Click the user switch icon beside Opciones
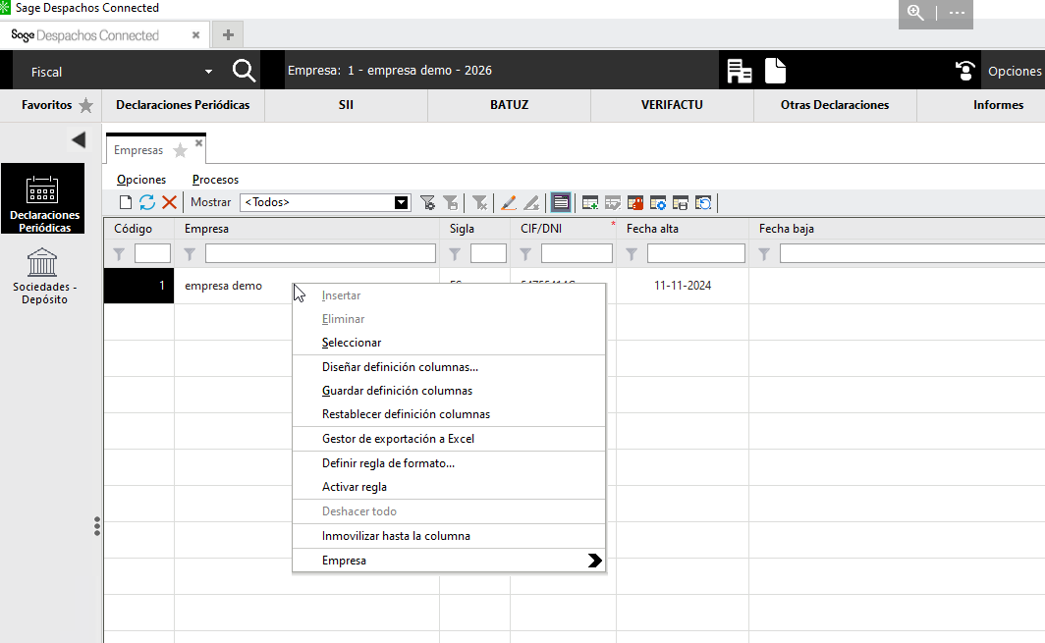This screenshot has width=1045, height=643. tap(966, 71)
